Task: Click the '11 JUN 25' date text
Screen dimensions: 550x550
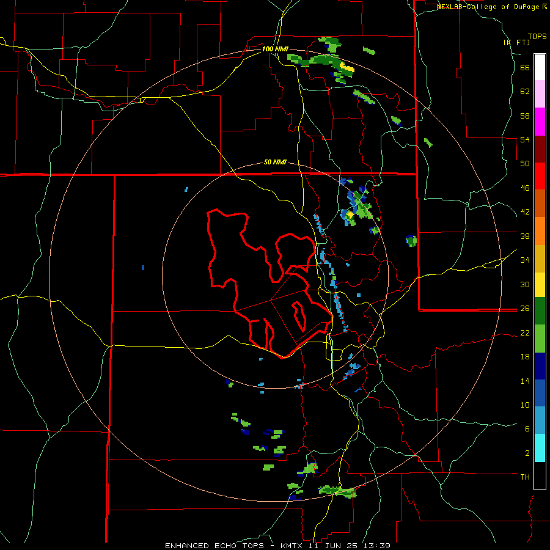Action: (332, 546)
